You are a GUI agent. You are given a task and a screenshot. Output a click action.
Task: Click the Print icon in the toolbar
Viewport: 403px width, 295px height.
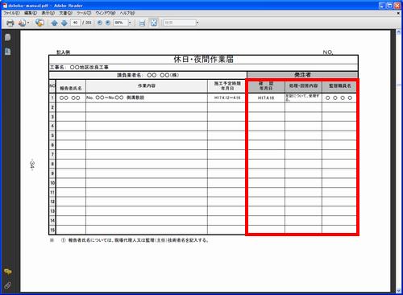(10, 23)
